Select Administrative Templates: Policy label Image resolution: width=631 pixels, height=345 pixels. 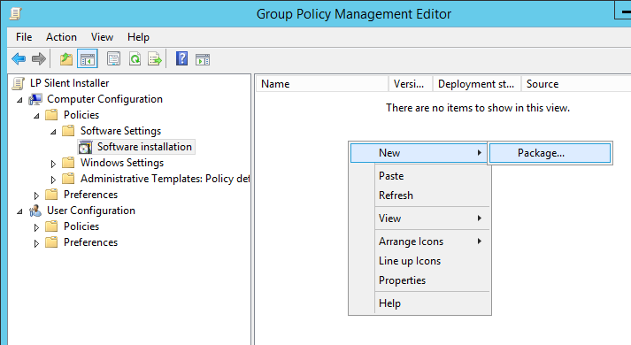click(165, 179)
